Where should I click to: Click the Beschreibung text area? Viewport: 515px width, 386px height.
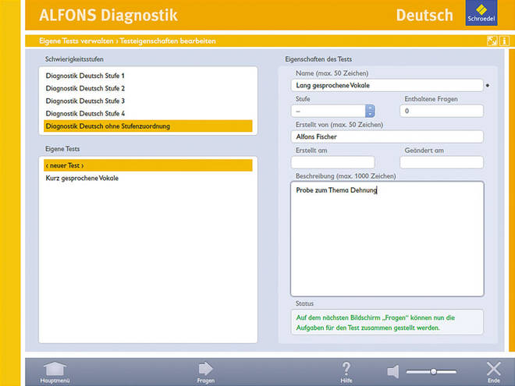pos(387,239)
